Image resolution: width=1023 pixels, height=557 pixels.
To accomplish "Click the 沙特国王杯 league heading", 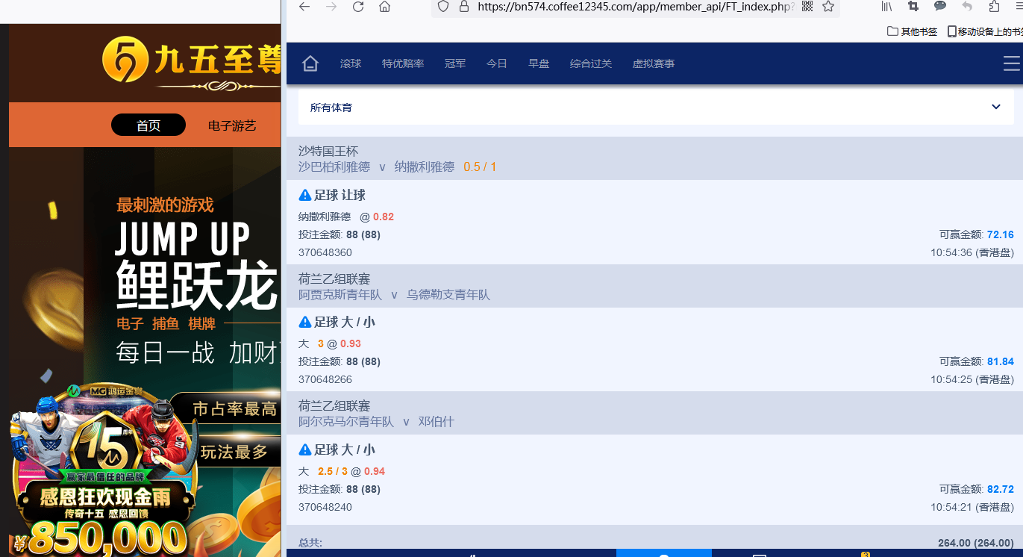I will coord(328,151).
